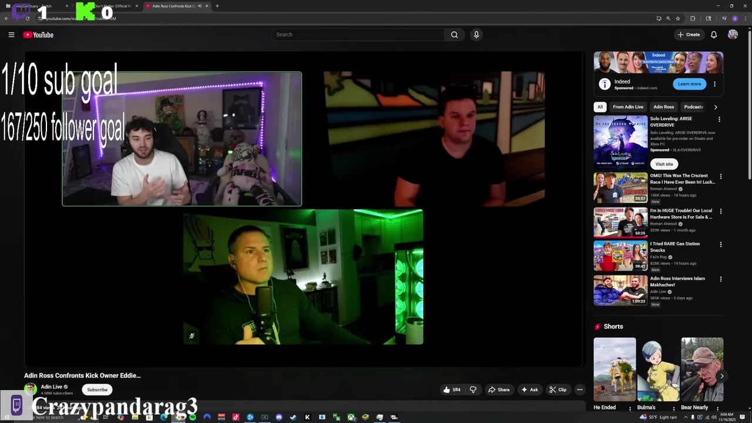Viewport: 752px width, 423px height.
Task: Open Discord from the taskbar
Action: [278, 417]
